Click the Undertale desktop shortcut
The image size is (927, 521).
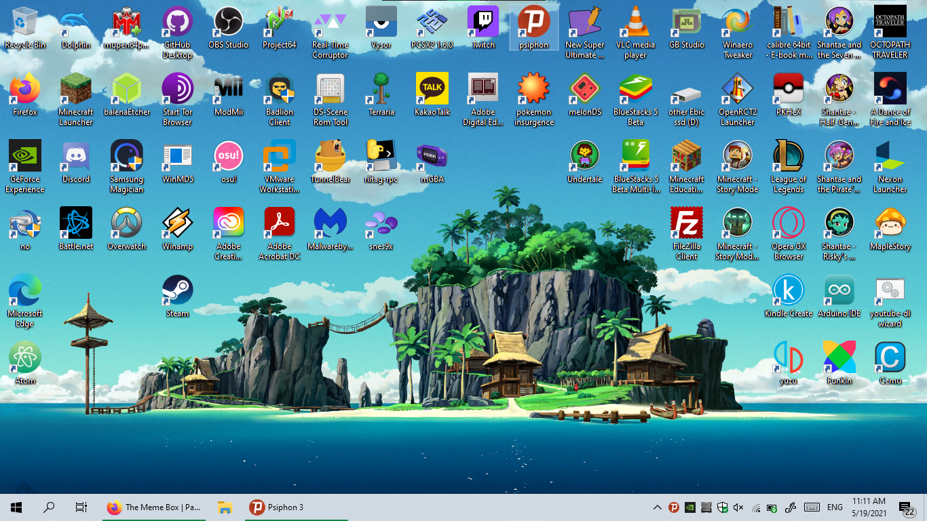pyautogui.click(x=585, y=162)
